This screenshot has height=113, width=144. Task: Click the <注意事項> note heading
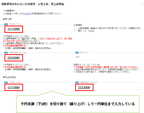[9, 11]
